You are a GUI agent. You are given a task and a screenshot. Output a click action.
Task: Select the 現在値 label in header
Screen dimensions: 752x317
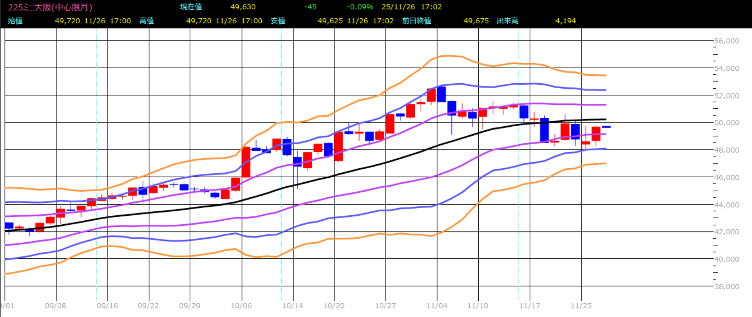[x=191, y=7]
